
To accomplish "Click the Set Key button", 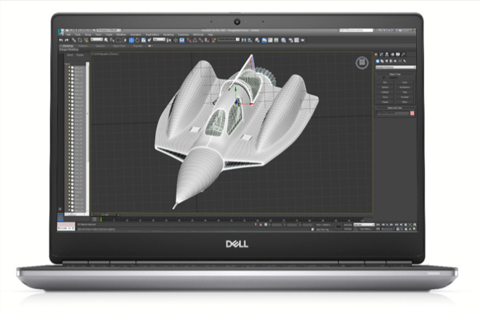I will [348, 229].
